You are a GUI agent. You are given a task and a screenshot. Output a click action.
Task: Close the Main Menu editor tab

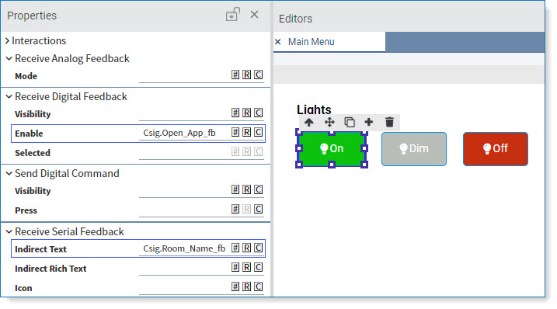(x=278, y=42)
